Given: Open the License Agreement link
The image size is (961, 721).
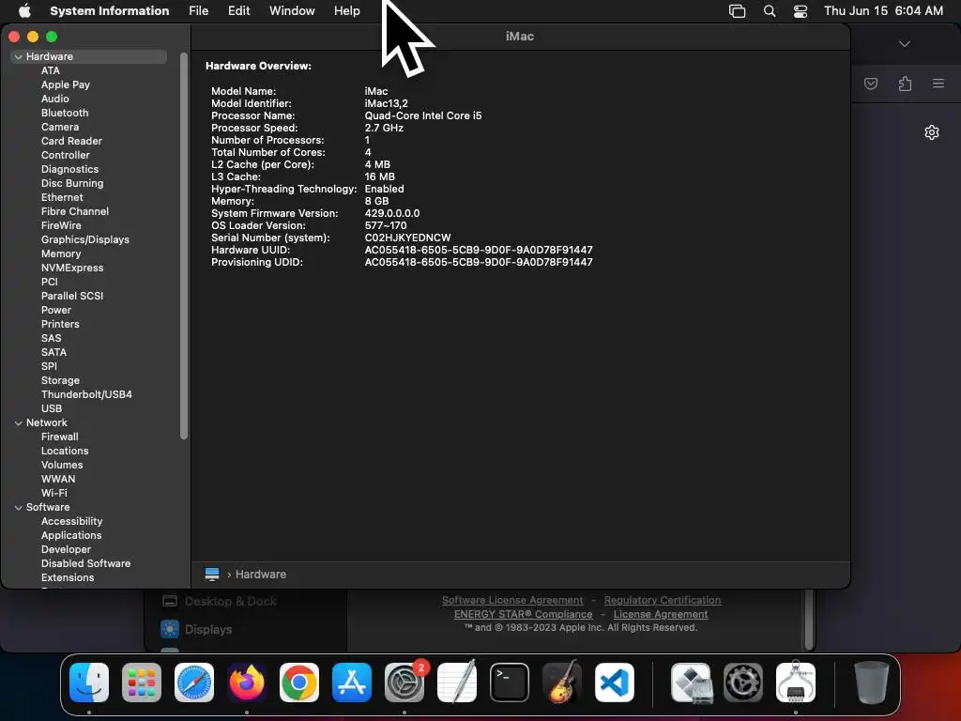Looking at the screenshot, I should pos(661,614).
